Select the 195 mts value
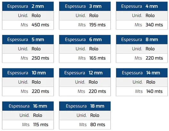169x131 pixels. pos(97,25)
